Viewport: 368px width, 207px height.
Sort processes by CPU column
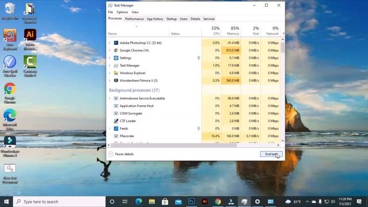[x=211, y=30]
